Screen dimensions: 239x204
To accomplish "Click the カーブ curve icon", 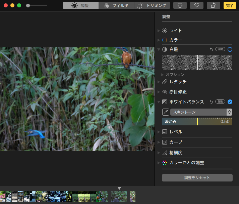I will point(165,142).
